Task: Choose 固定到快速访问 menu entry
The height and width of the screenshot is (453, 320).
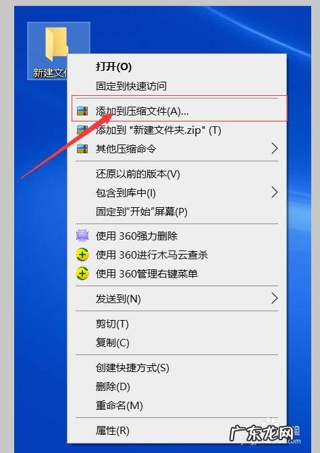Action: pyautogui.click(x=132, y=86)
